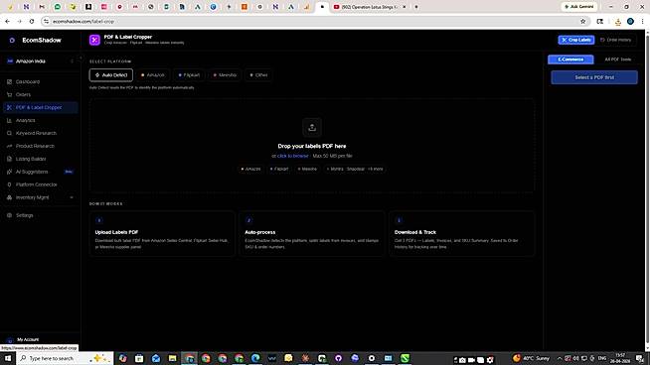Open Platform Connector in the sidebar

click(x=40, y=184)
